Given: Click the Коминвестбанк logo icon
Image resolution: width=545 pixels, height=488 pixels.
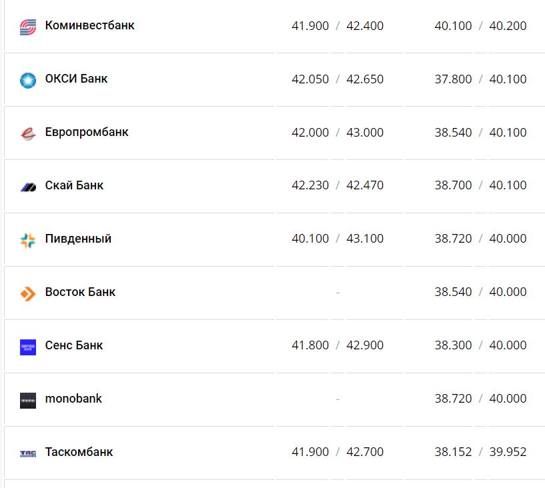Looking at the screenshot, I should point(27,27).
